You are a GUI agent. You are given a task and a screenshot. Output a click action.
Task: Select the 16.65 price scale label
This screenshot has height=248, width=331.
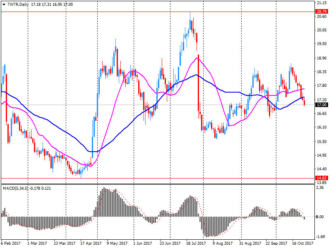point(321,113)
